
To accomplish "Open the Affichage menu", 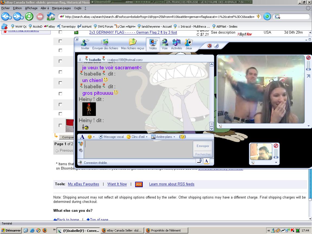I will click(x=31, y=8).
